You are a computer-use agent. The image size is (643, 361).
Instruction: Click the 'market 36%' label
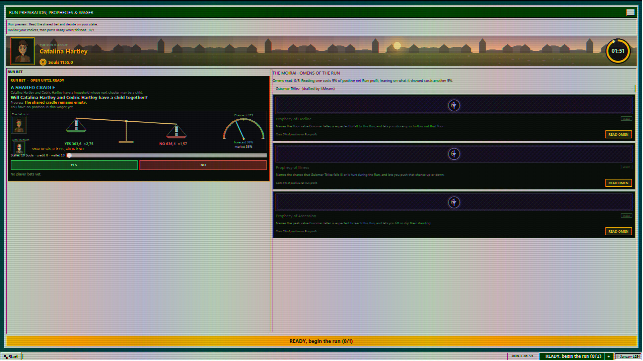coord(243,147)
